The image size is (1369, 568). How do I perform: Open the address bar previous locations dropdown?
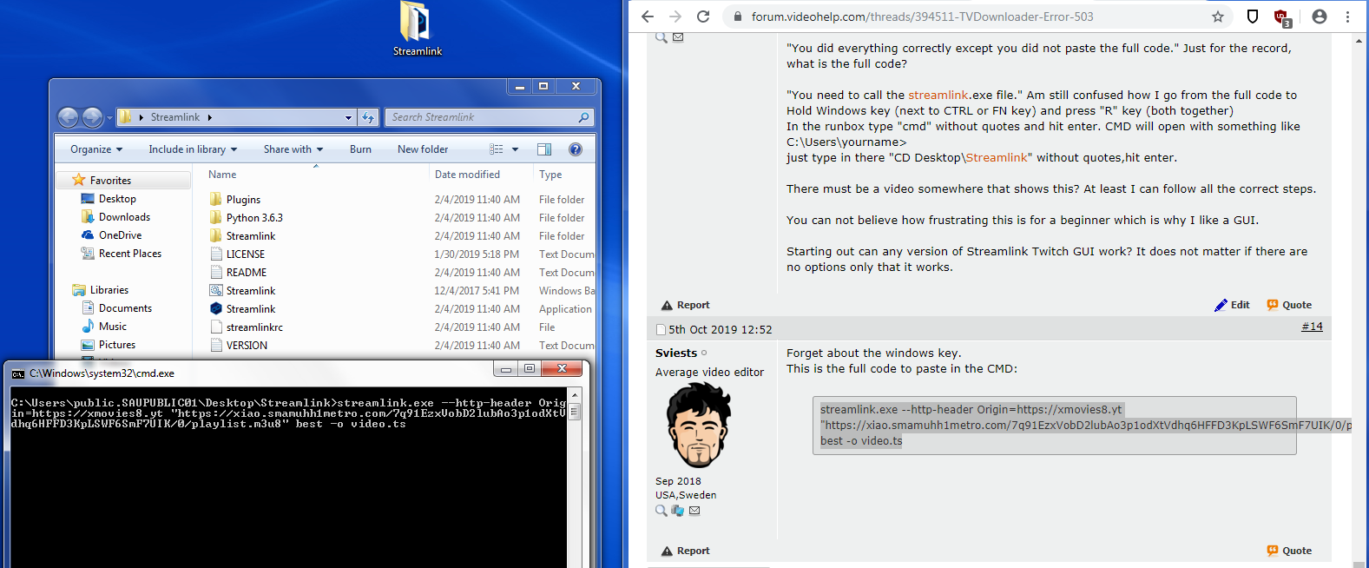click(x=348, y=117)
